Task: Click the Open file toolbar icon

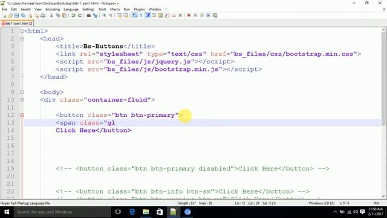Action: coord(10,15)
